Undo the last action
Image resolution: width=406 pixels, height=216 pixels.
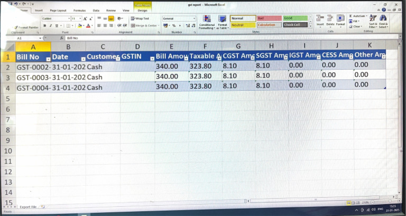click(16, 4)
